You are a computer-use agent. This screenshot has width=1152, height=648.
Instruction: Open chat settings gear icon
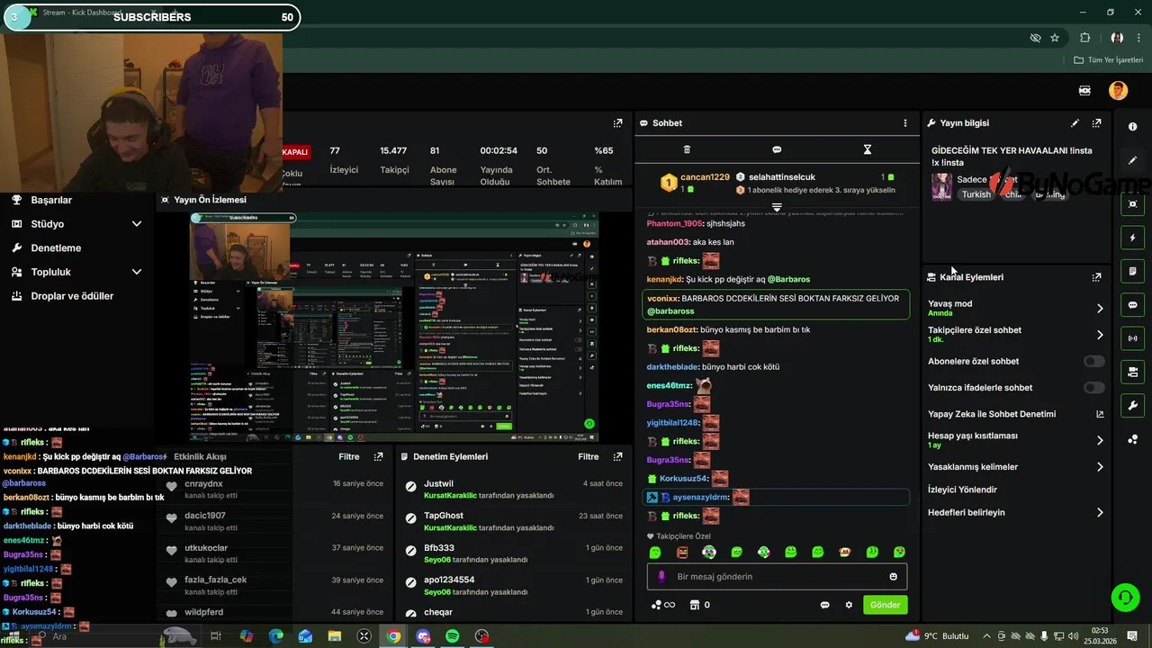point(849,605)
